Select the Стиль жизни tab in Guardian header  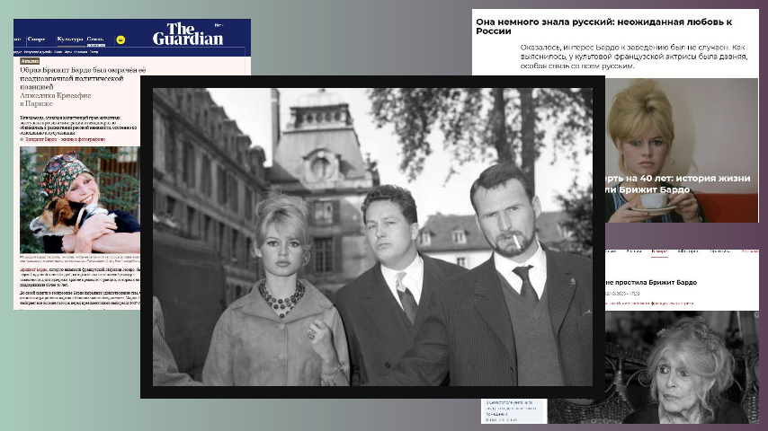(x=95, y=41)
